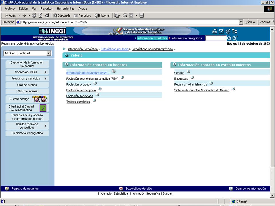Click the Estadísticas del sitio chart icon

(121, 189)
